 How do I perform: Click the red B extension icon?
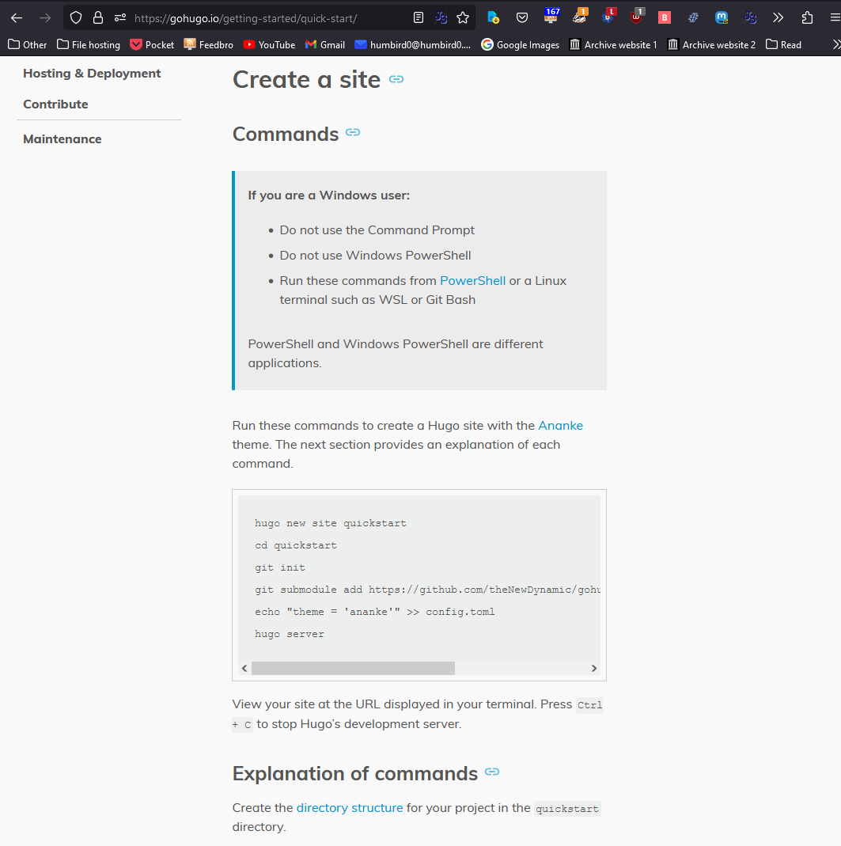[665, 17]
